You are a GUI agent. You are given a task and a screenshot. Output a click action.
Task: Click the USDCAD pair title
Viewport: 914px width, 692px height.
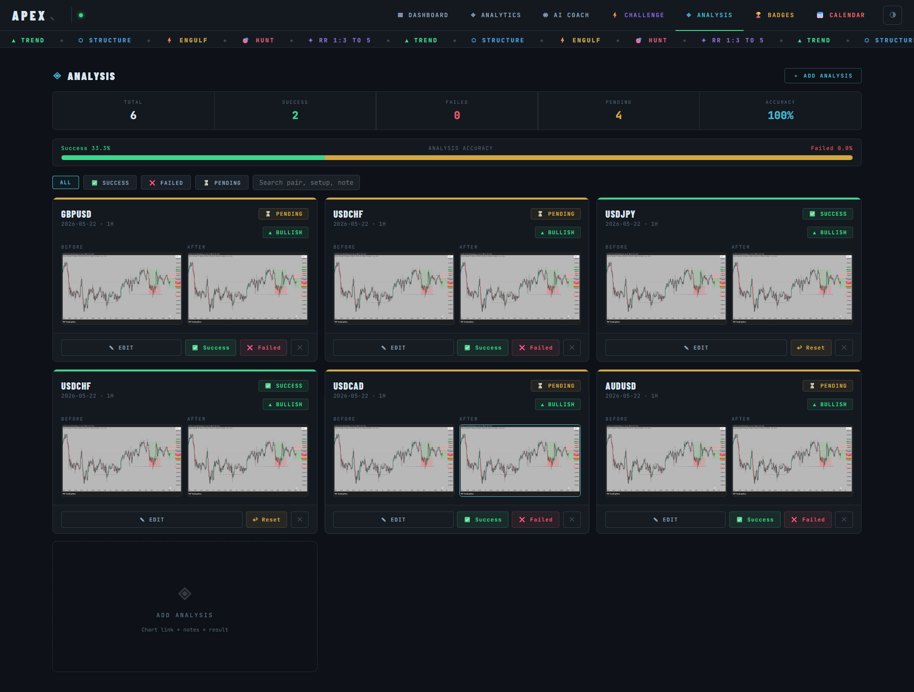[348, 386]
